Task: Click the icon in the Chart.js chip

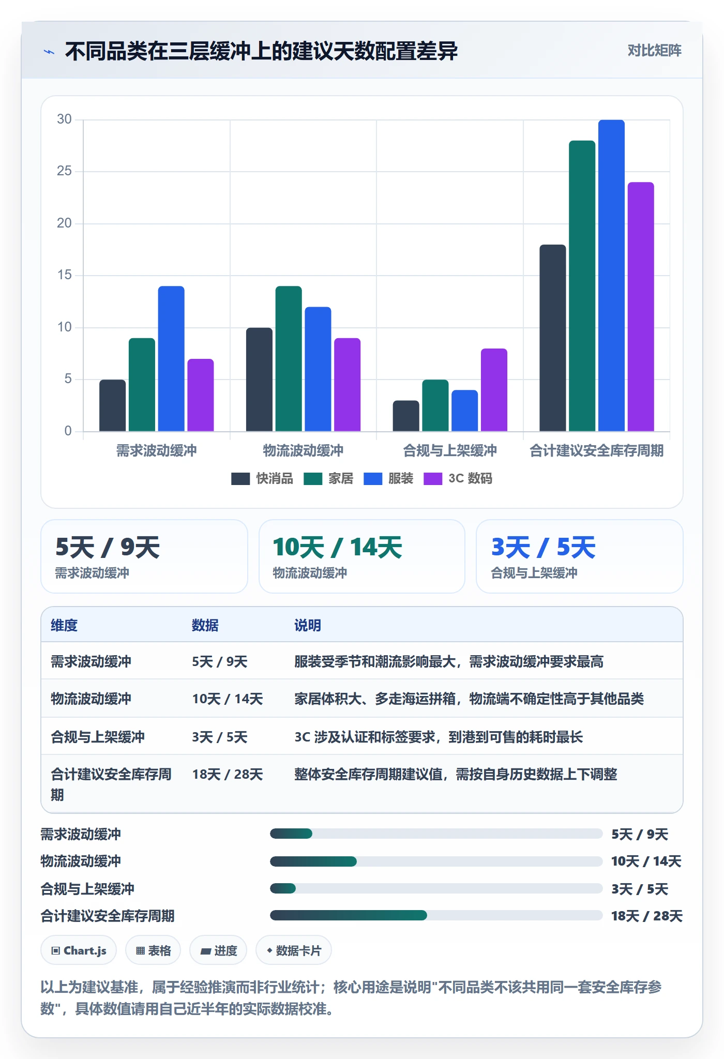Action: (x=56, y=950)
